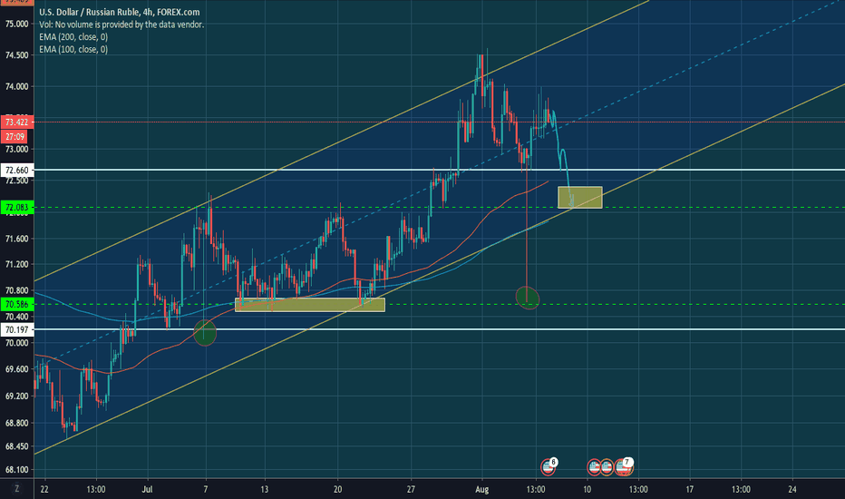845x499 pixels.
Task: Click the 27:09 countdown label
Action: (15, 136)
